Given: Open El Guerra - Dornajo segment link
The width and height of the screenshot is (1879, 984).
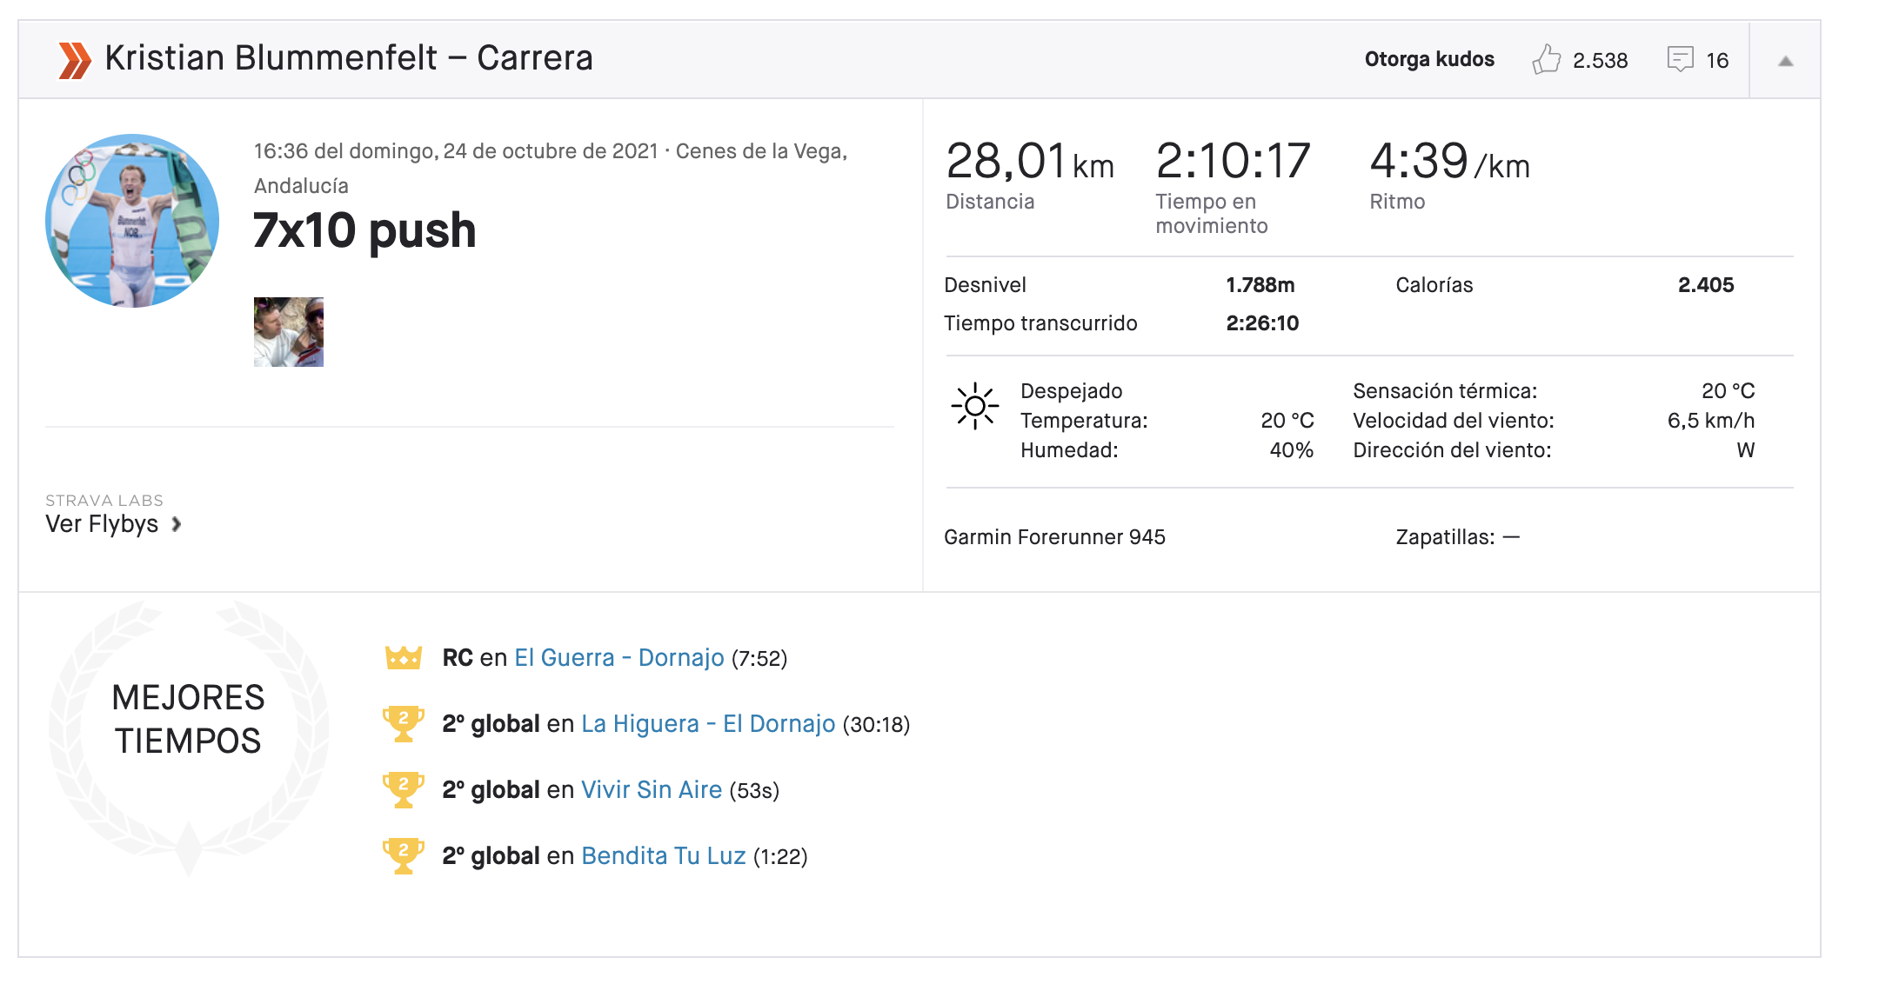Looking at the screenshot, I should 619,658.
